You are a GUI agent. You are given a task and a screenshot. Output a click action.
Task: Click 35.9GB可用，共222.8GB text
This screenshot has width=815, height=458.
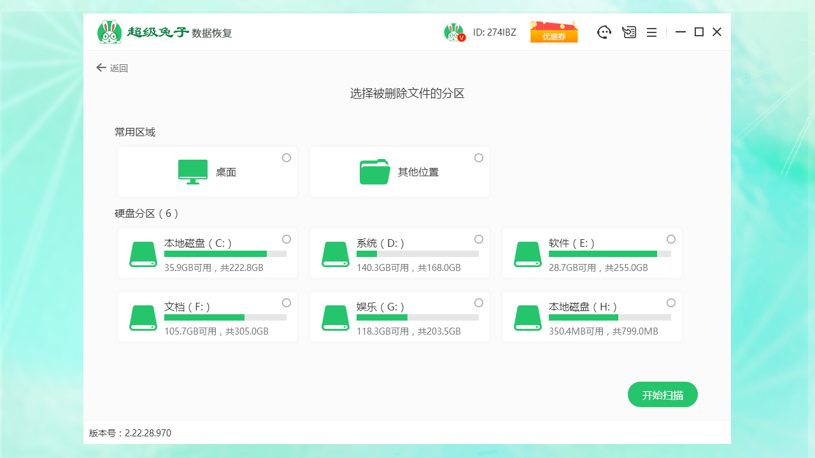(x=214, y=268)
